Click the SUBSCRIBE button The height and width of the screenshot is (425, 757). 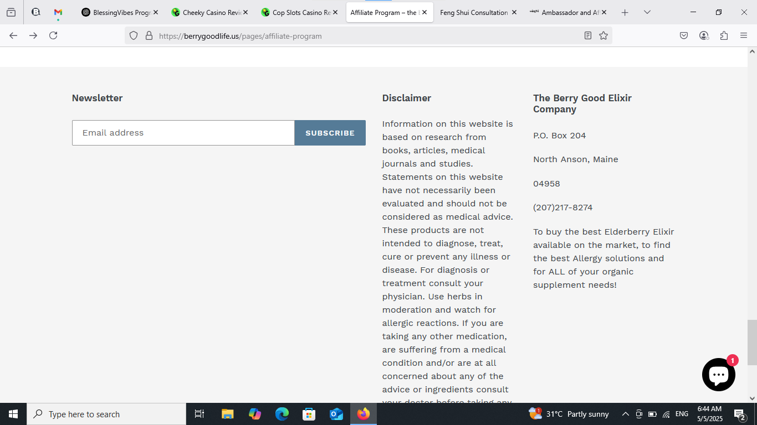click(x=330, y=133)
